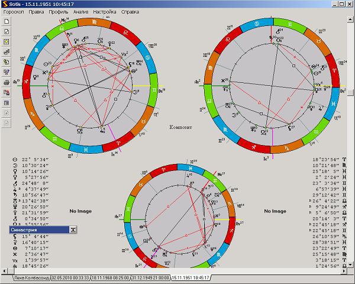This screenshot has height=284, width=355.
Task: Close the Синастрия floating panel
Action: point(73,229)
